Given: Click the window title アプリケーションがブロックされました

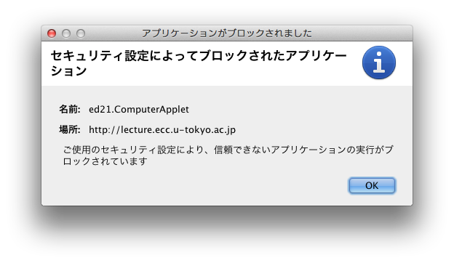Looking at the screenshot, I should [227, 33].
